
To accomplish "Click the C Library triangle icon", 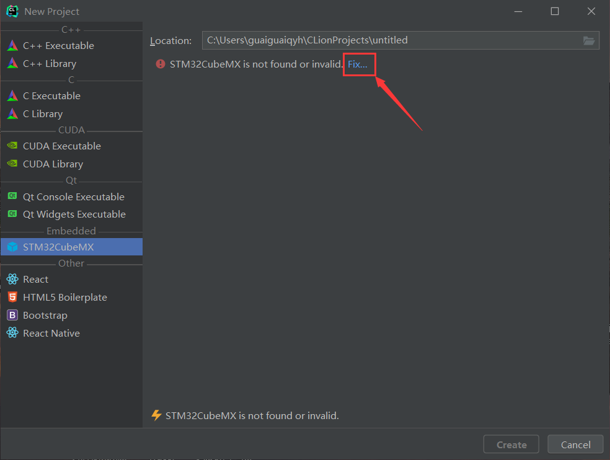I will pos(12,113).
